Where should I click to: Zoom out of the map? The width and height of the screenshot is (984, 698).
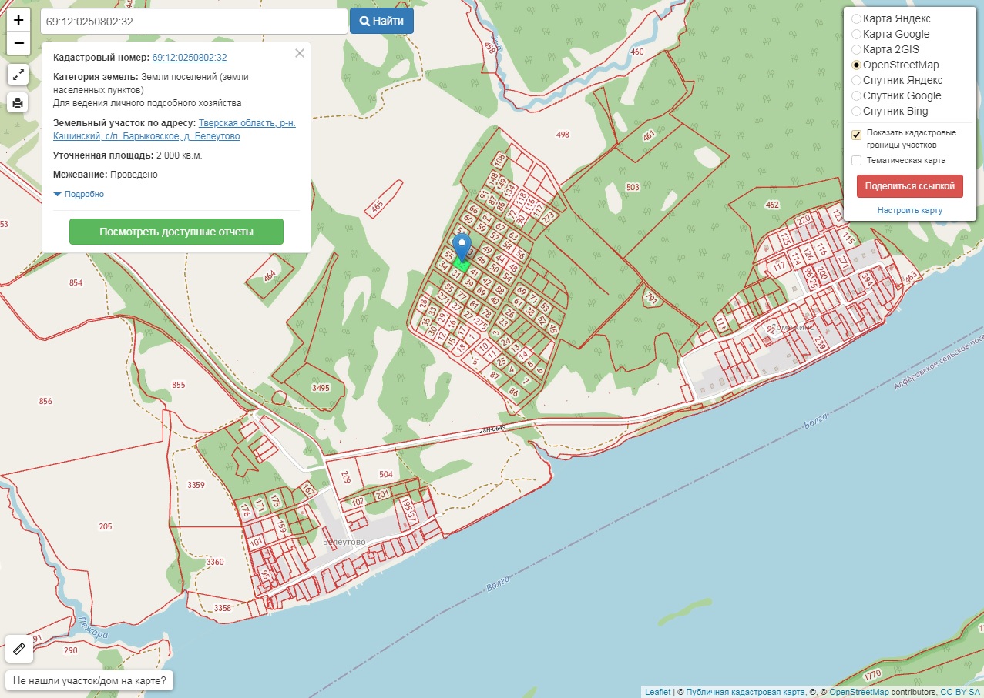[18, 43]
